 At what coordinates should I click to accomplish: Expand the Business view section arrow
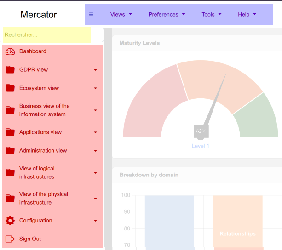[x=95, y=110]
